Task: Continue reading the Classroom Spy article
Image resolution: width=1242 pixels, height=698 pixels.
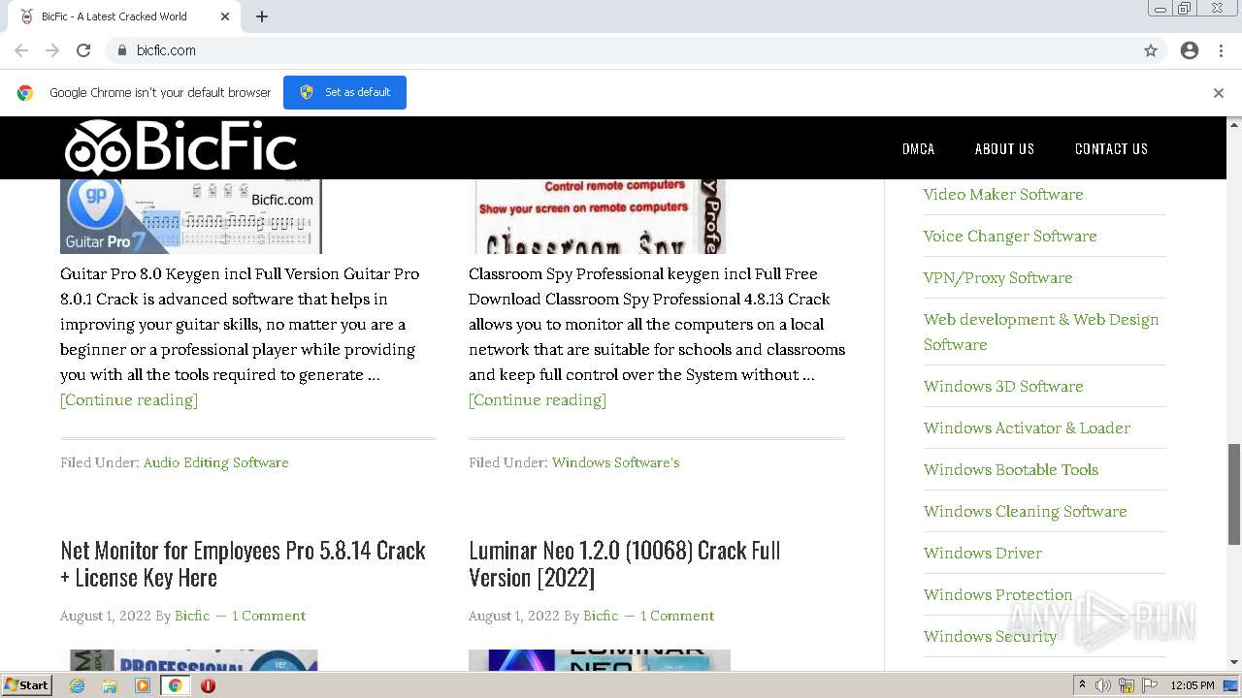Action: (x=538, y=399)
